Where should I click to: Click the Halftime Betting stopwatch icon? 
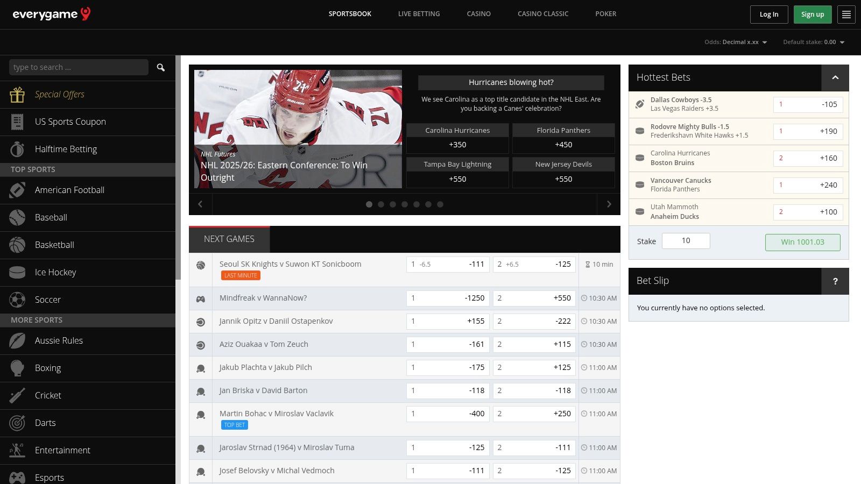(17, 149)
